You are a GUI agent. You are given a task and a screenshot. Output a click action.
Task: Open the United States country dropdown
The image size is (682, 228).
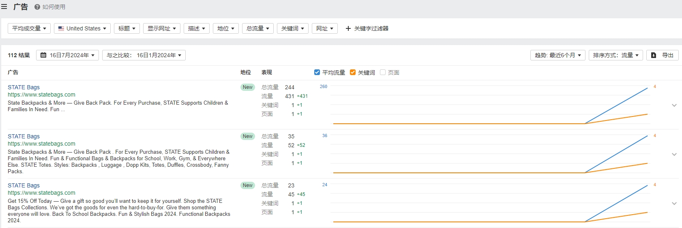click(82, 28)
